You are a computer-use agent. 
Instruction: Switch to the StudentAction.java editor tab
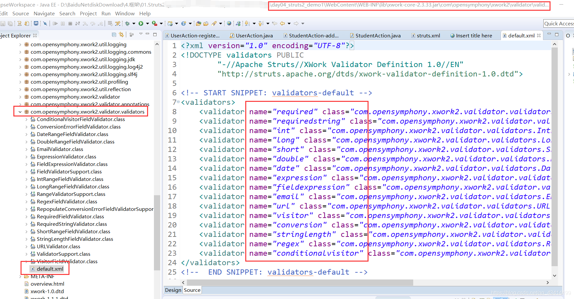tap(375, 35)
